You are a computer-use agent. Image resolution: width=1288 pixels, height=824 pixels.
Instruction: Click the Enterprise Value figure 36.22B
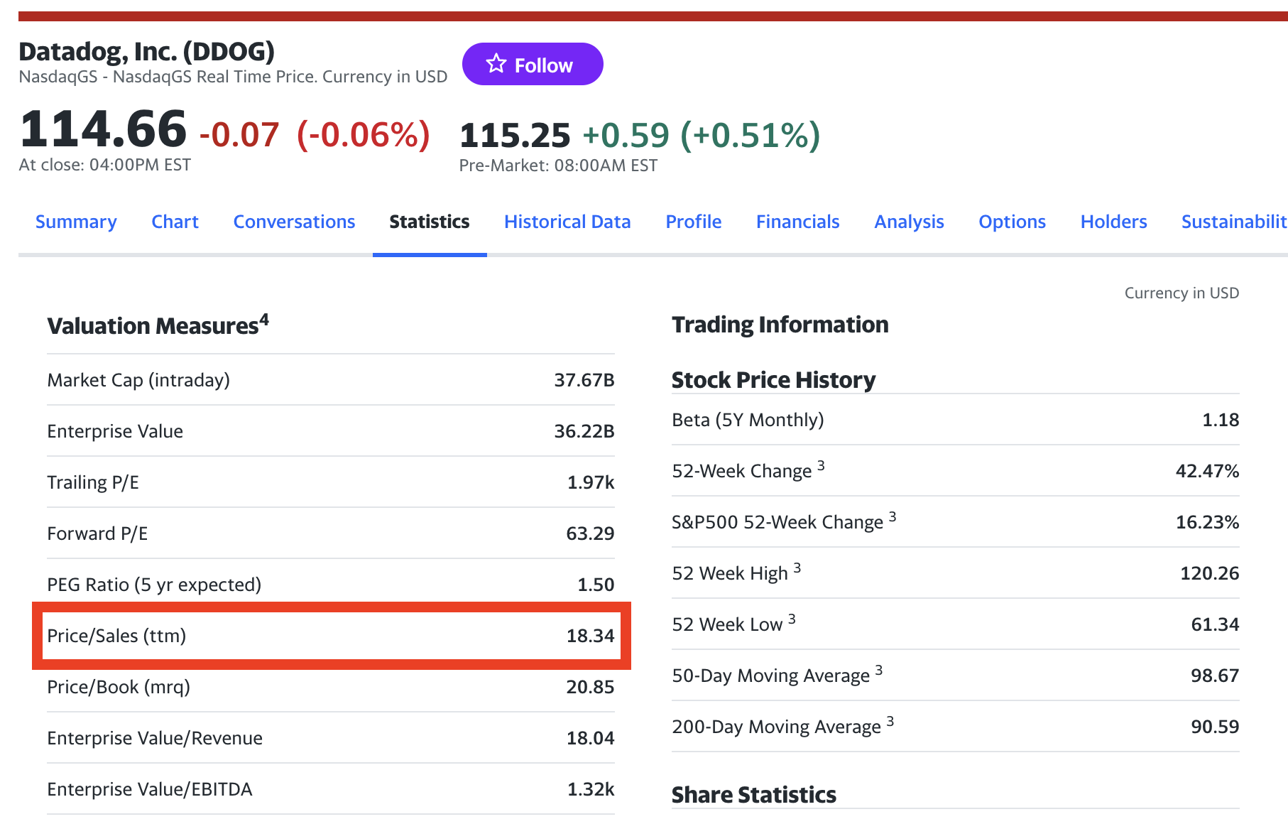coord(584,431)
